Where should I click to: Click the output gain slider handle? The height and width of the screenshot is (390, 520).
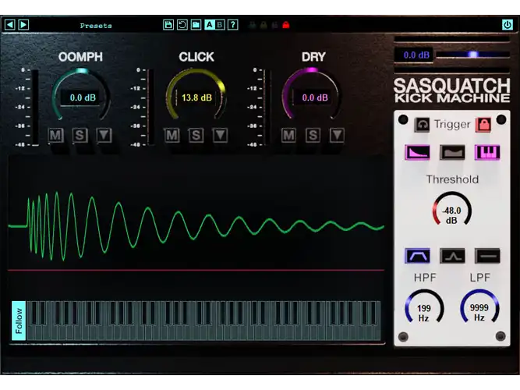pyautogui.click(x=473, y=55)
